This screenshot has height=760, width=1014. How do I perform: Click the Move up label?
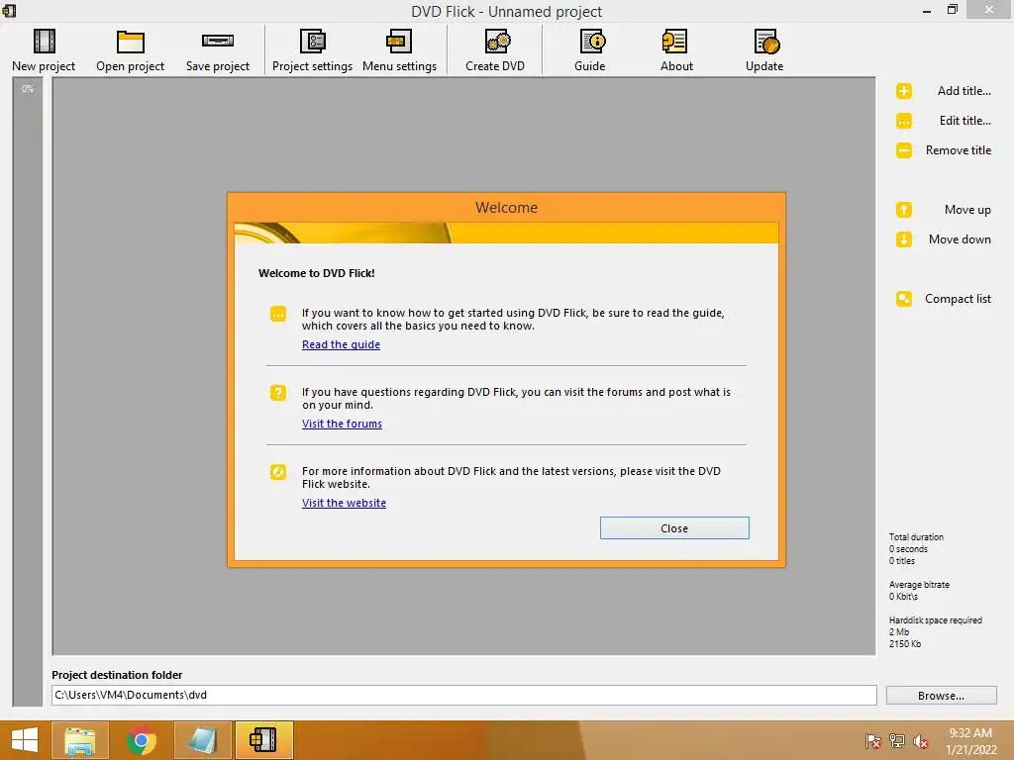tap(967, 210)
